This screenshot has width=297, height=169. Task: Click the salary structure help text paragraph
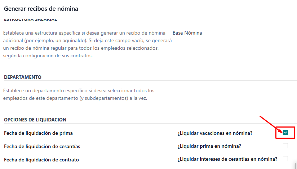click(87, 44)
